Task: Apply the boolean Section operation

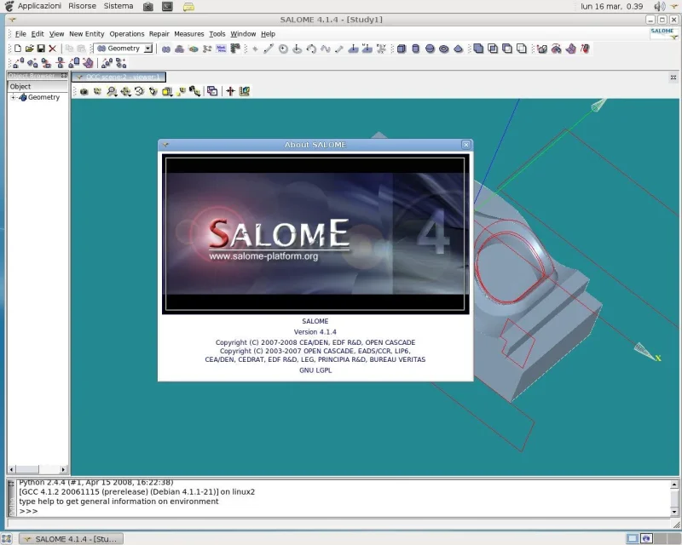Action: coord(522,49)
